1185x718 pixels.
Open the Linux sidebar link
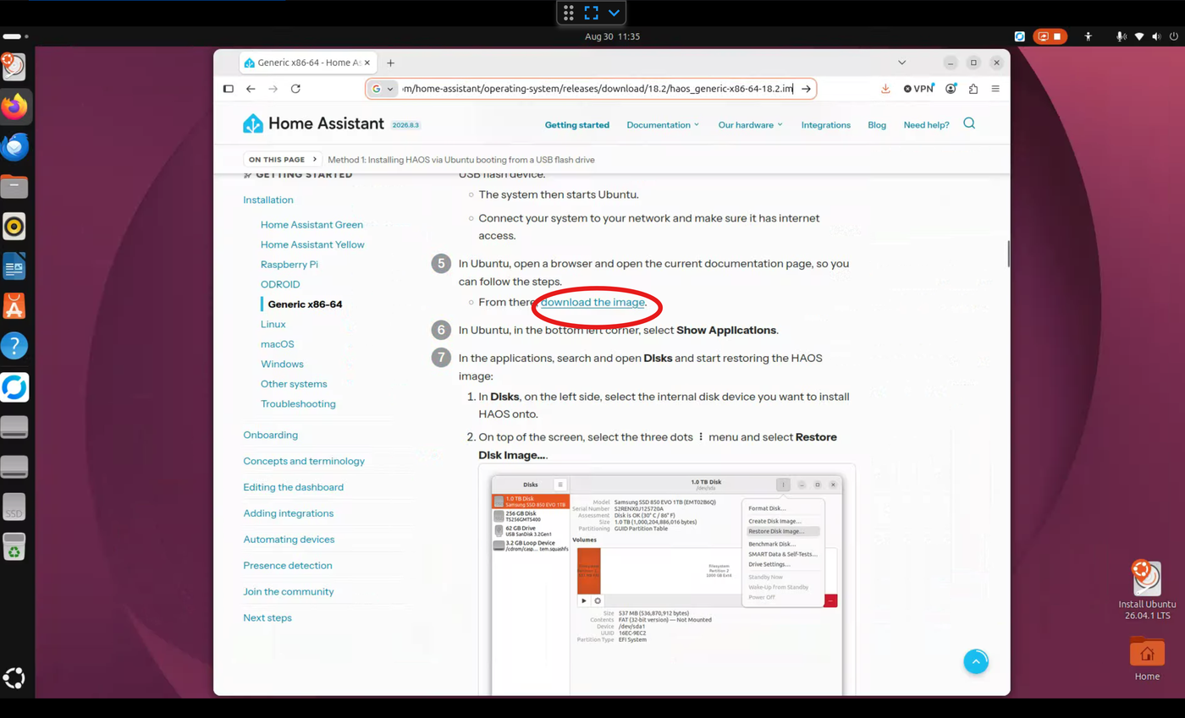(273, 324)
